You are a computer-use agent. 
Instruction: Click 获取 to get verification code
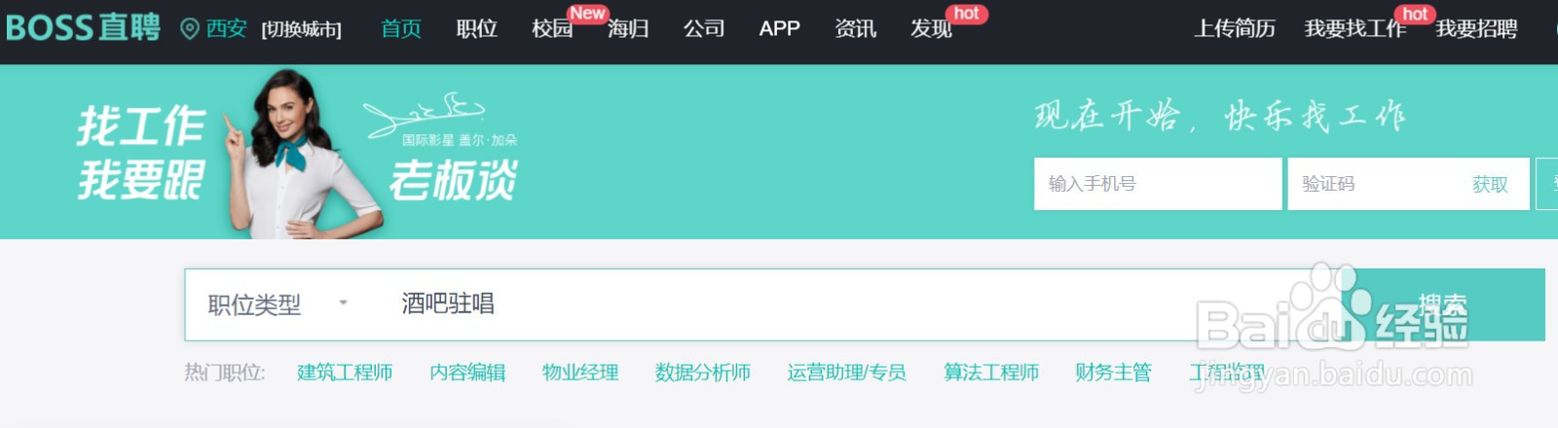1490,184
